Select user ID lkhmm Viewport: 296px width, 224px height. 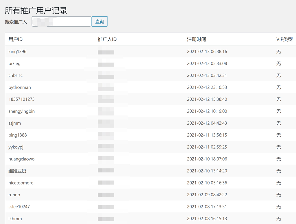15,219
